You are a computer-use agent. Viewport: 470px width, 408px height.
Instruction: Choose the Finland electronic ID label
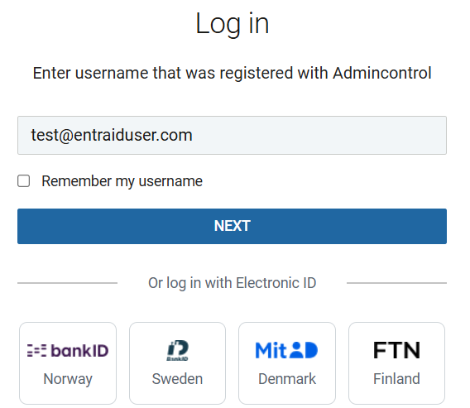click(x=396, y=379)
